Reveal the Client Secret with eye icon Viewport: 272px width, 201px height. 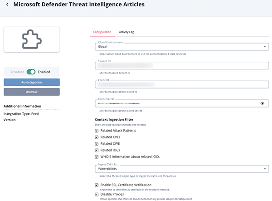pos(262,103)
